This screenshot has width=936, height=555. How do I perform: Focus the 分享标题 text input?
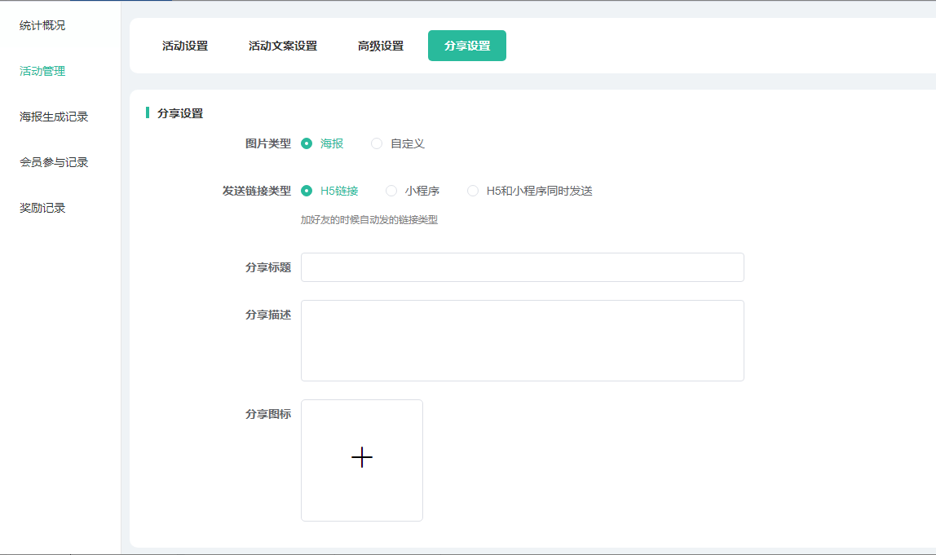[522, 267]
